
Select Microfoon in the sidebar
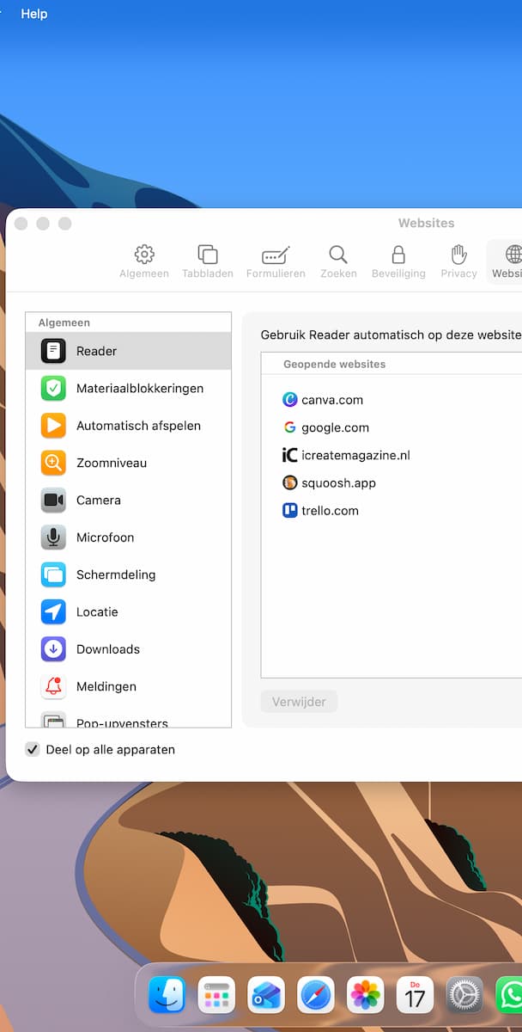coord(129,537)
